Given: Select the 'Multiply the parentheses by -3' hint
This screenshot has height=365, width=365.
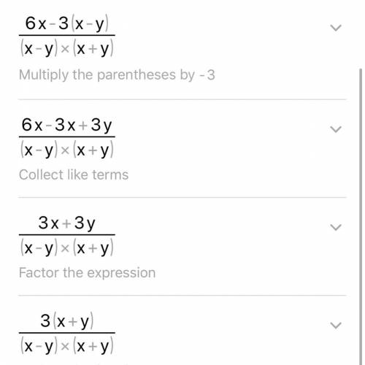Looking at the screenshot, I should pos(117,75).
